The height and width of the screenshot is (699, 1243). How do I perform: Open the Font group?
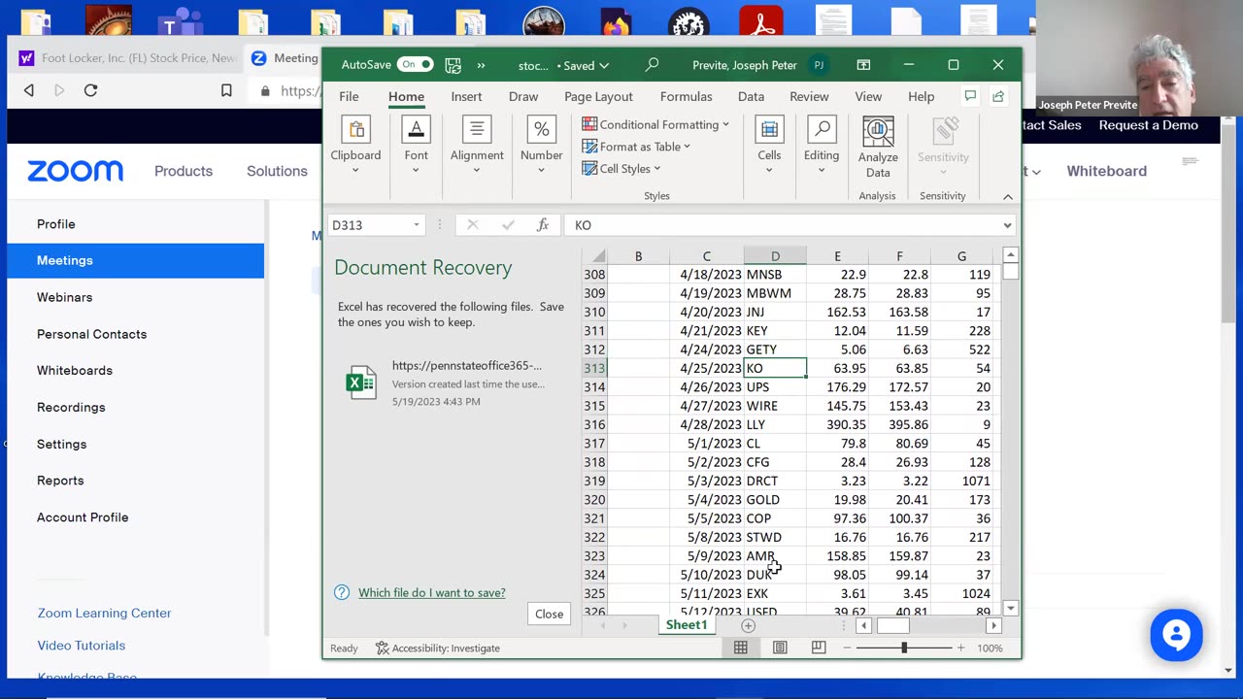[416, 146]
